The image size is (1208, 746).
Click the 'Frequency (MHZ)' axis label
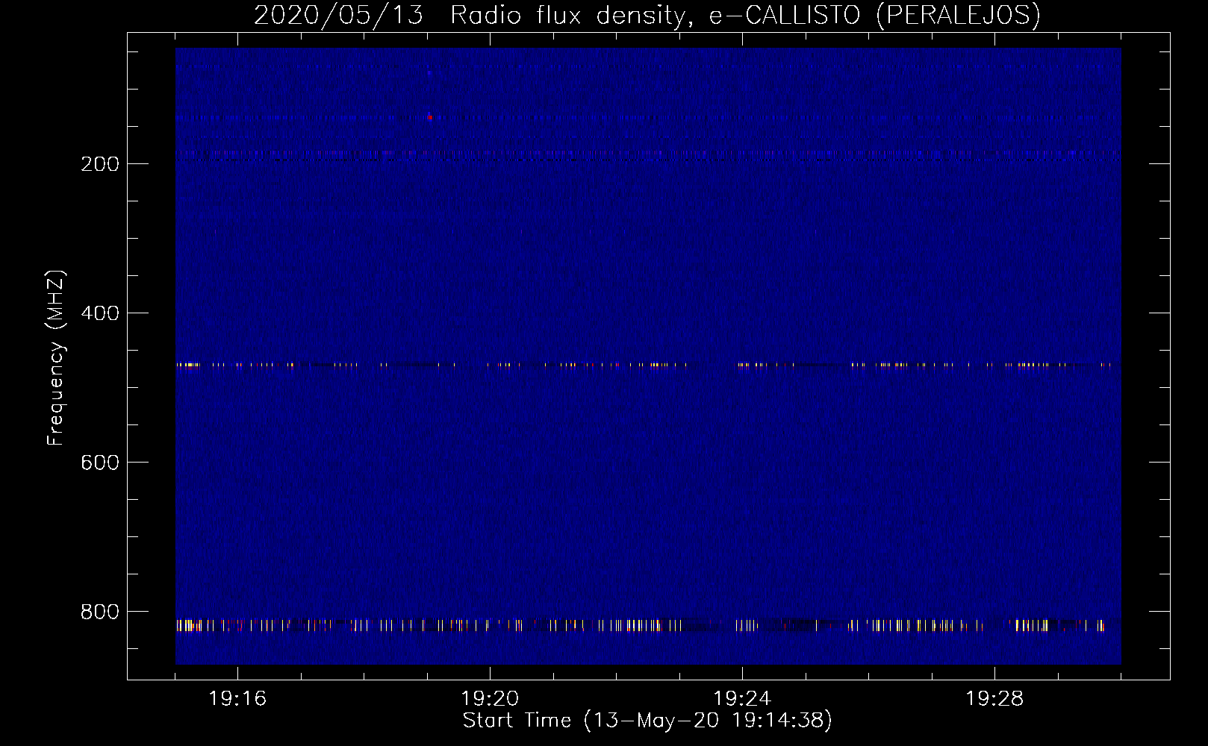(56, 358)
